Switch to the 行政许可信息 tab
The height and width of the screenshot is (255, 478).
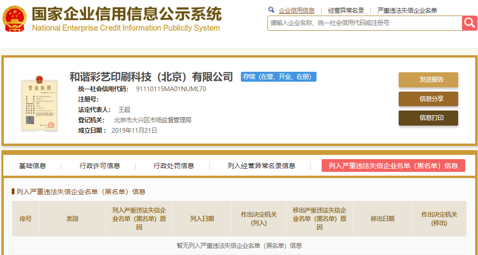tap(100, 166)
